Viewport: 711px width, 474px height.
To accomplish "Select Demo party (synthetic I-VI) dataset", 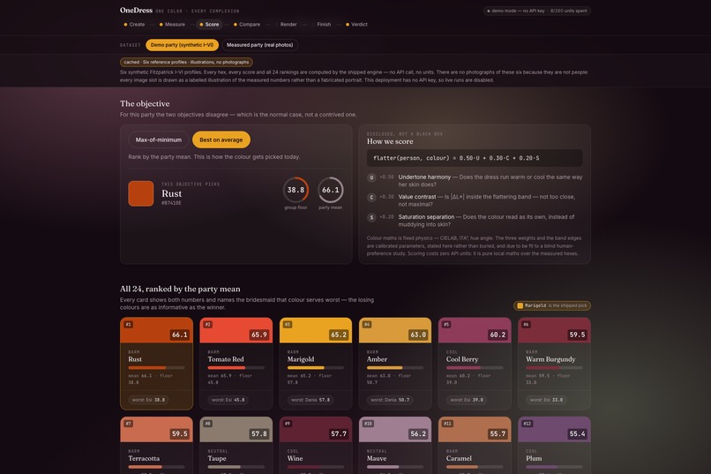I will pyautogui.click(x=182, y=45).
